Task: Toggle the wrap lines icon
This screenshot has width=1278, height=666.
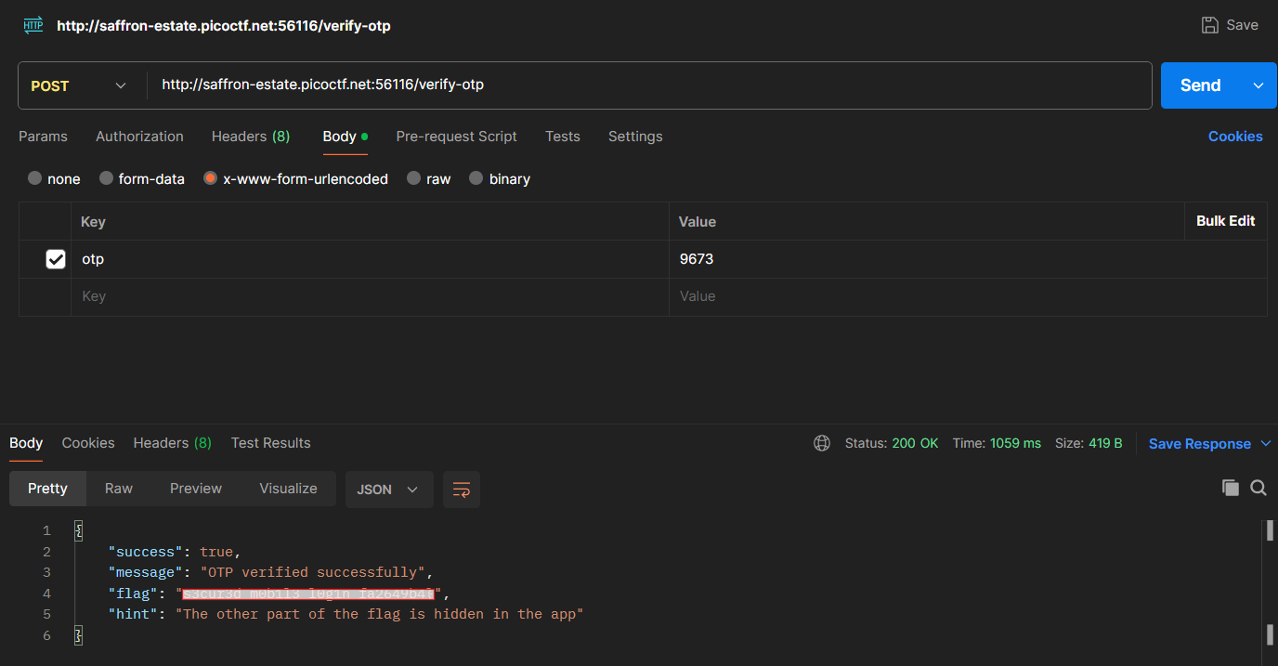Action: (x=462, y=490)
